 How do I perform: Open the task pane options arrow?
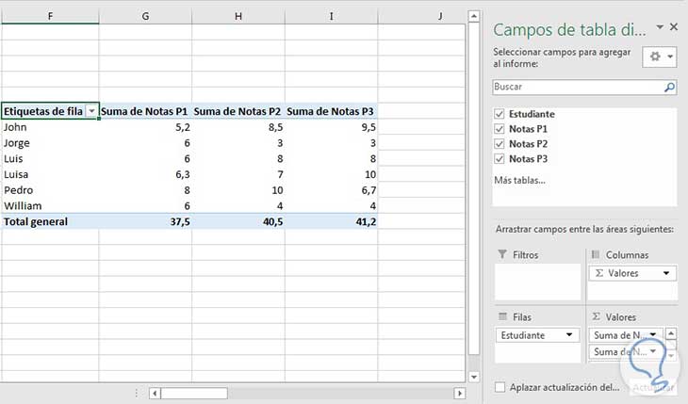(660, 28)
